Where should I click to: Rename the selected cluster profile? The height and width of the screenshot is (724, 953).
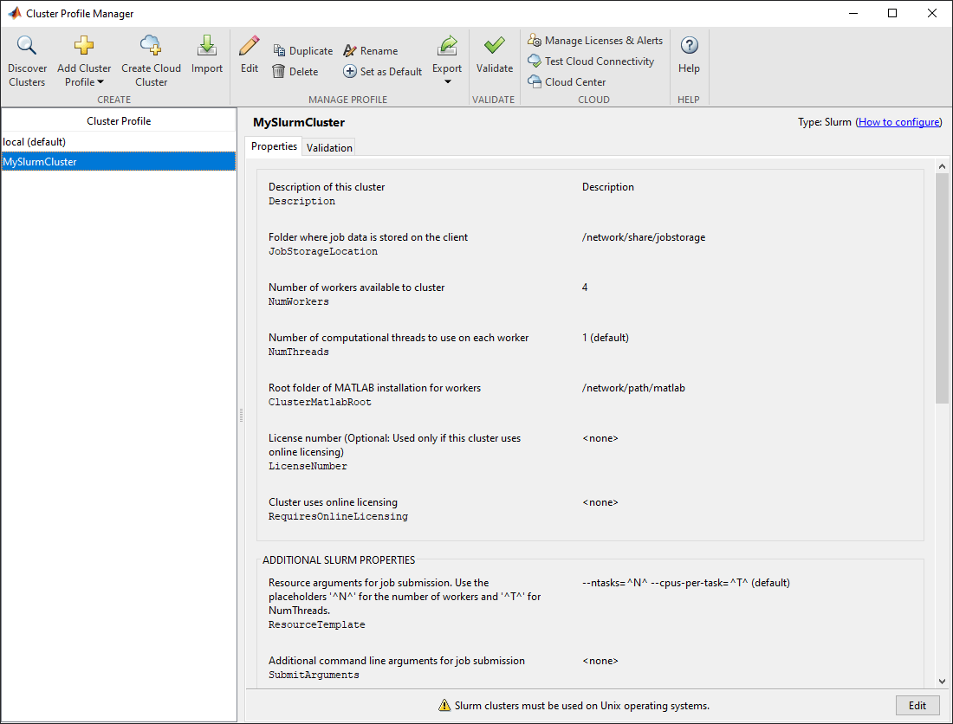click(x=370, y=51)
